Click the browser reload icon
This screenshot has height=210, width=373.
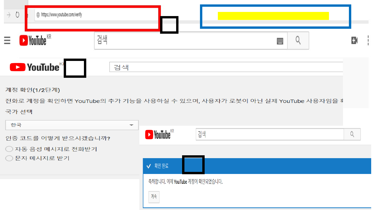click(18, 15)
